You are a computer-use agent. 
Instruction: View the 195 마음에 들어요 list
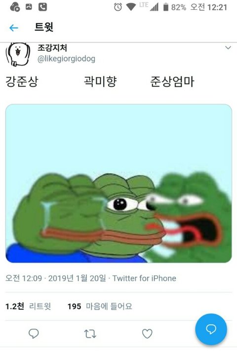(x=100, y=306)
